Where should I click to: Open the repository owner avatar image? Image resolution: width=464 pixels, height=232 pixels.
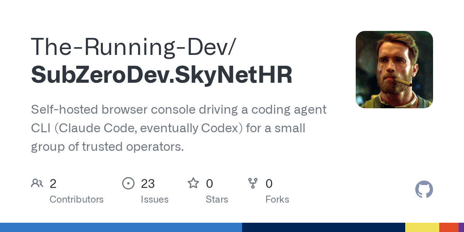pyautogui.click(x=394, y=70)
